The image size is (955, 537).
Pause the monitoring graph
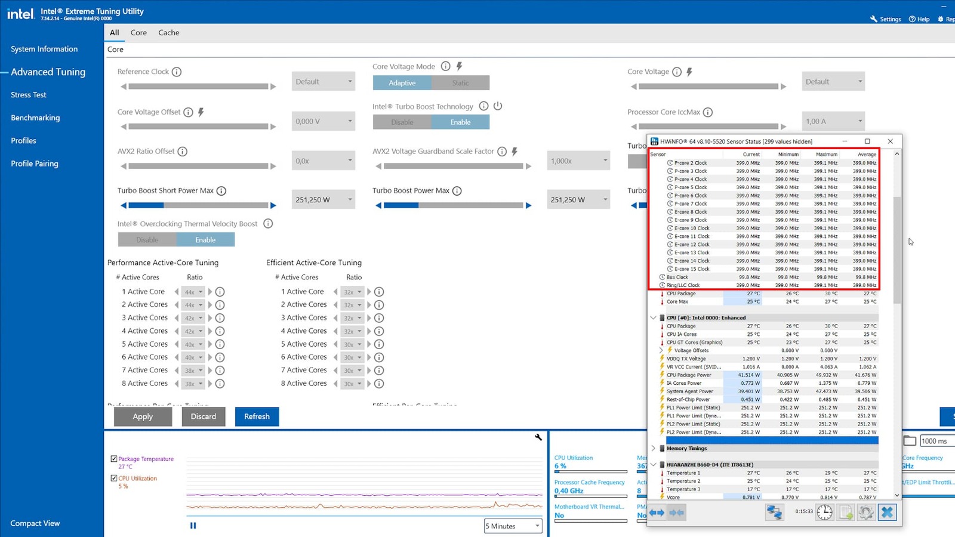[193, 526]
